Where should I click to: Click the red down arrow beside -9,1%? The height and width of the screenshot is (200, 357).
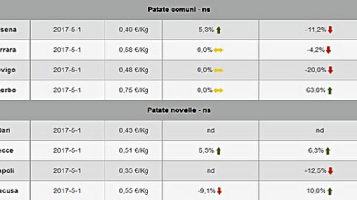click(219, 191)
